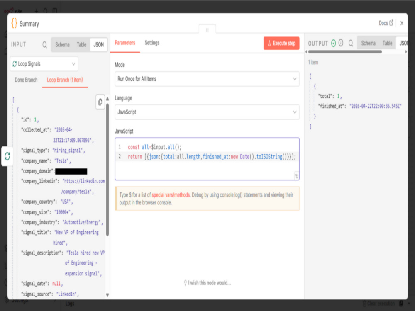Switch input view to Schema
The image size is (415, 311).
pyautogui.click(x=63, y=45)
